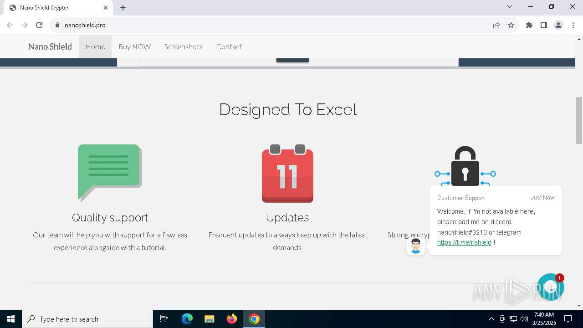Screen dimensions: 583x328
Task: Reload the nanoshield.pro page
Action: pyautogui.click(x=39, y=25)
